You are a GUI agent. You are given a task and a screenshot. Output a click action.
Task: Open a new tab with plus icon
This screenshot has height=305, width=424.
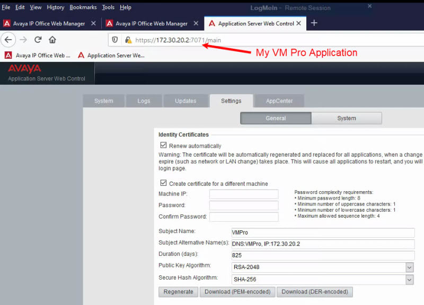click(x=314, y=23)
